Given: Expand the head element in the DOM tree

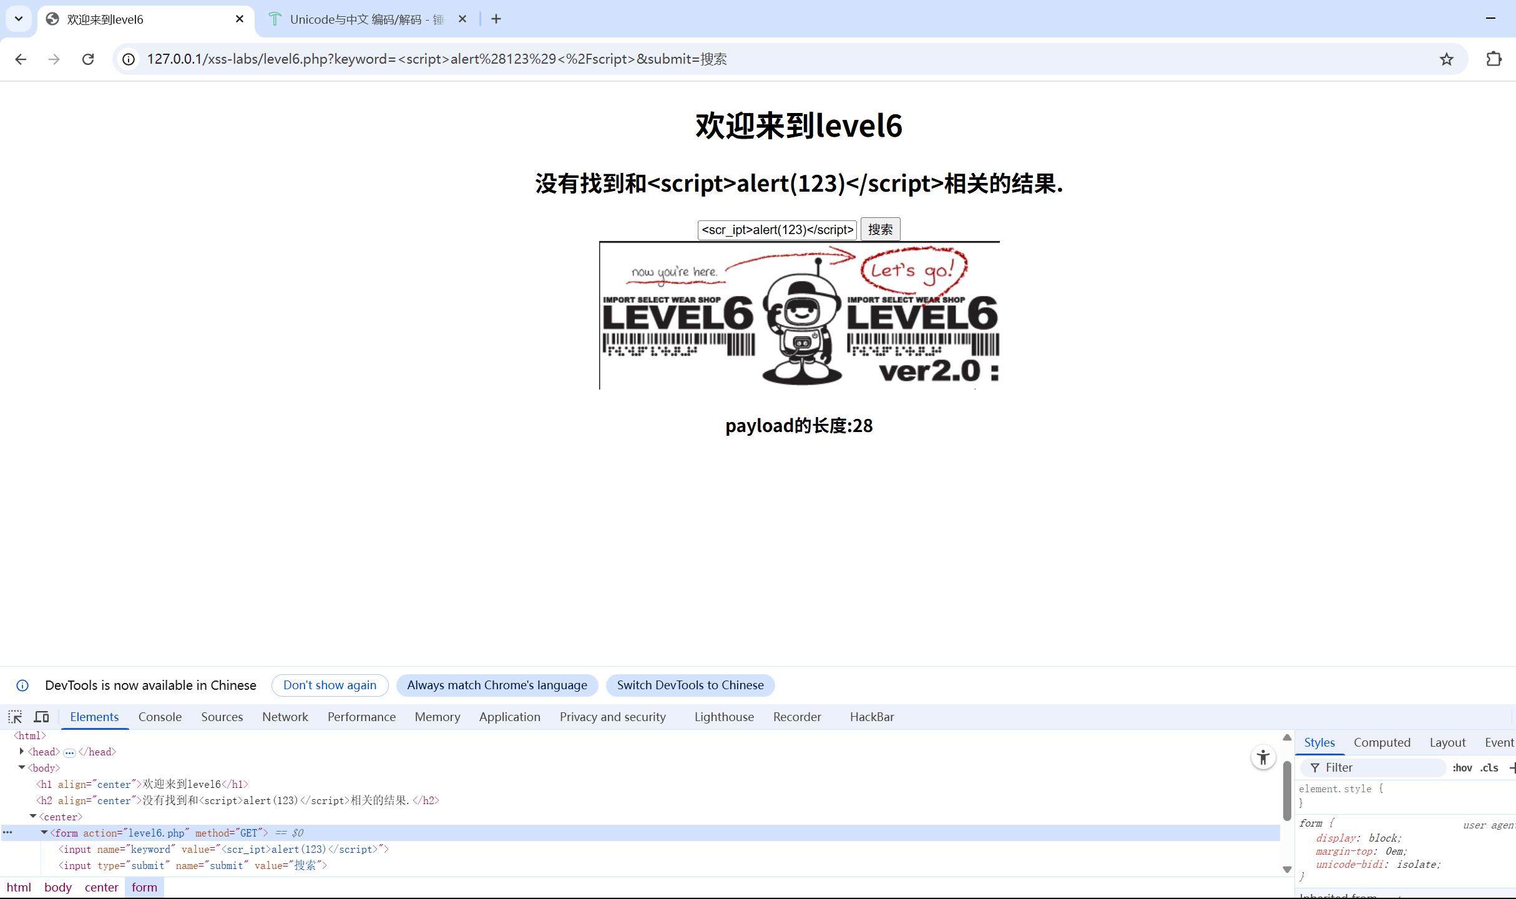Looking at the screenshot, I should (x=22, y=751).
